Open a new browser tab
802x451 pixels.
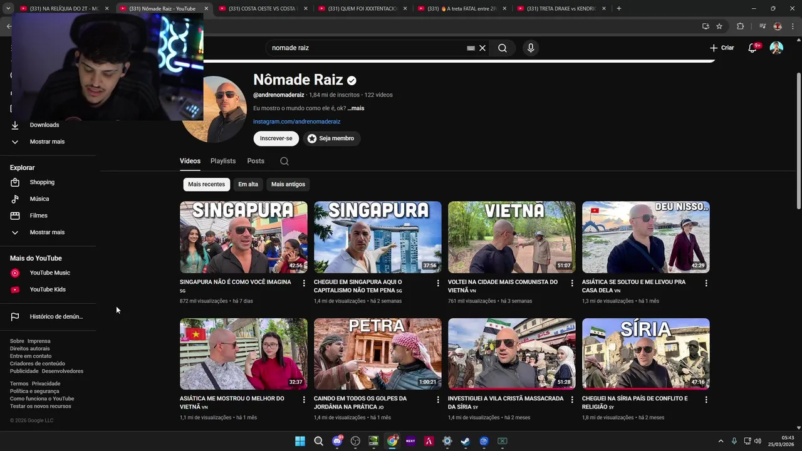click(x=618, y=8)
